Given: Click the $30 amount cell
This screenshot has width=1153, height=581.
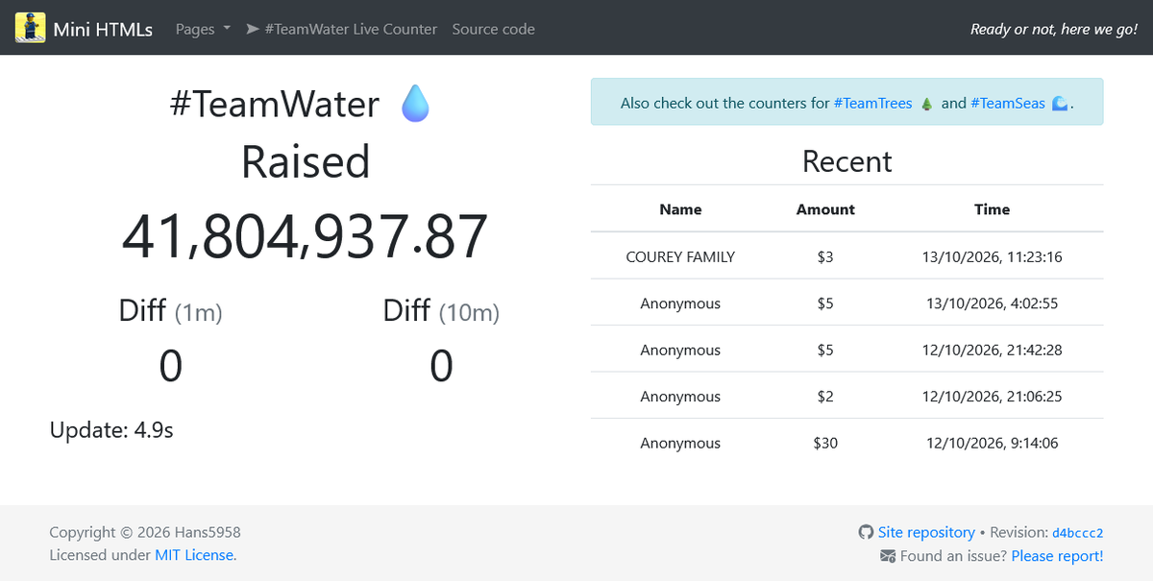Looking at the screenshot, I should click(x=825, y=443).
